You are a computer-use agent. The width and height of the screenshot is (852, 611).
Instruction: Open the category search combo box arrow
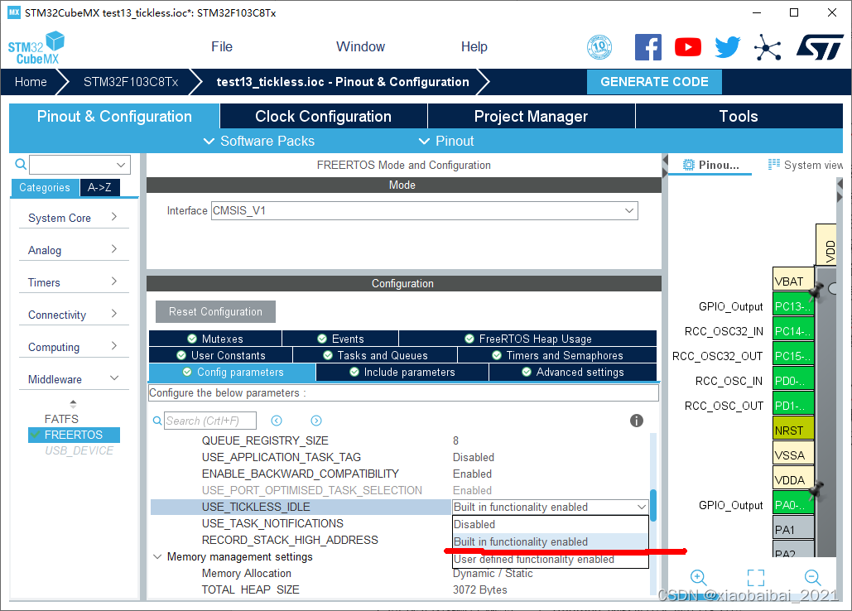tap(121, 165)
